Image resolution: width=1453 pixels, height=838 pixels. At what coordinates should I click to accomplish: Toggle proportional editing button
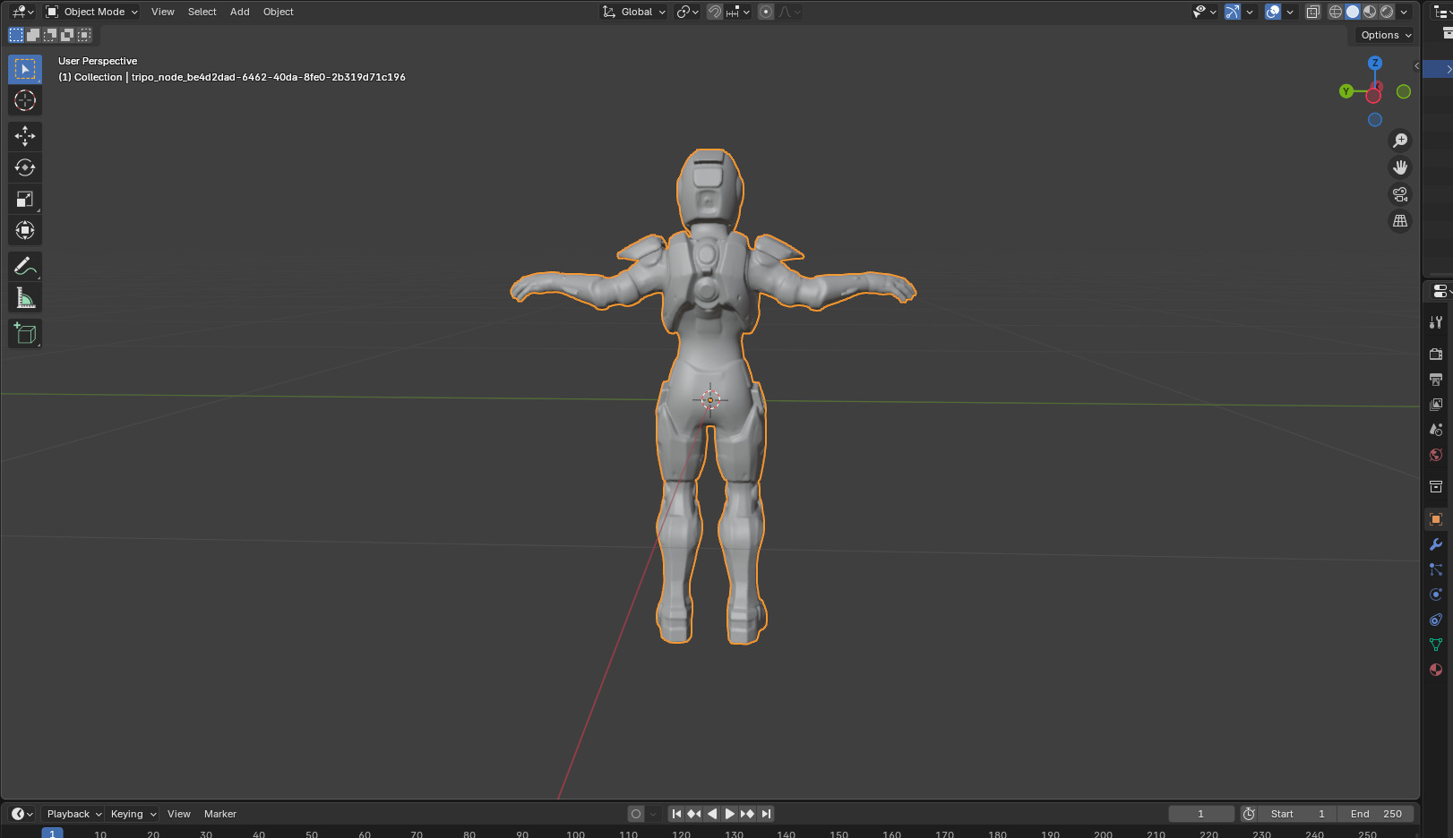(x=766, y=12)
